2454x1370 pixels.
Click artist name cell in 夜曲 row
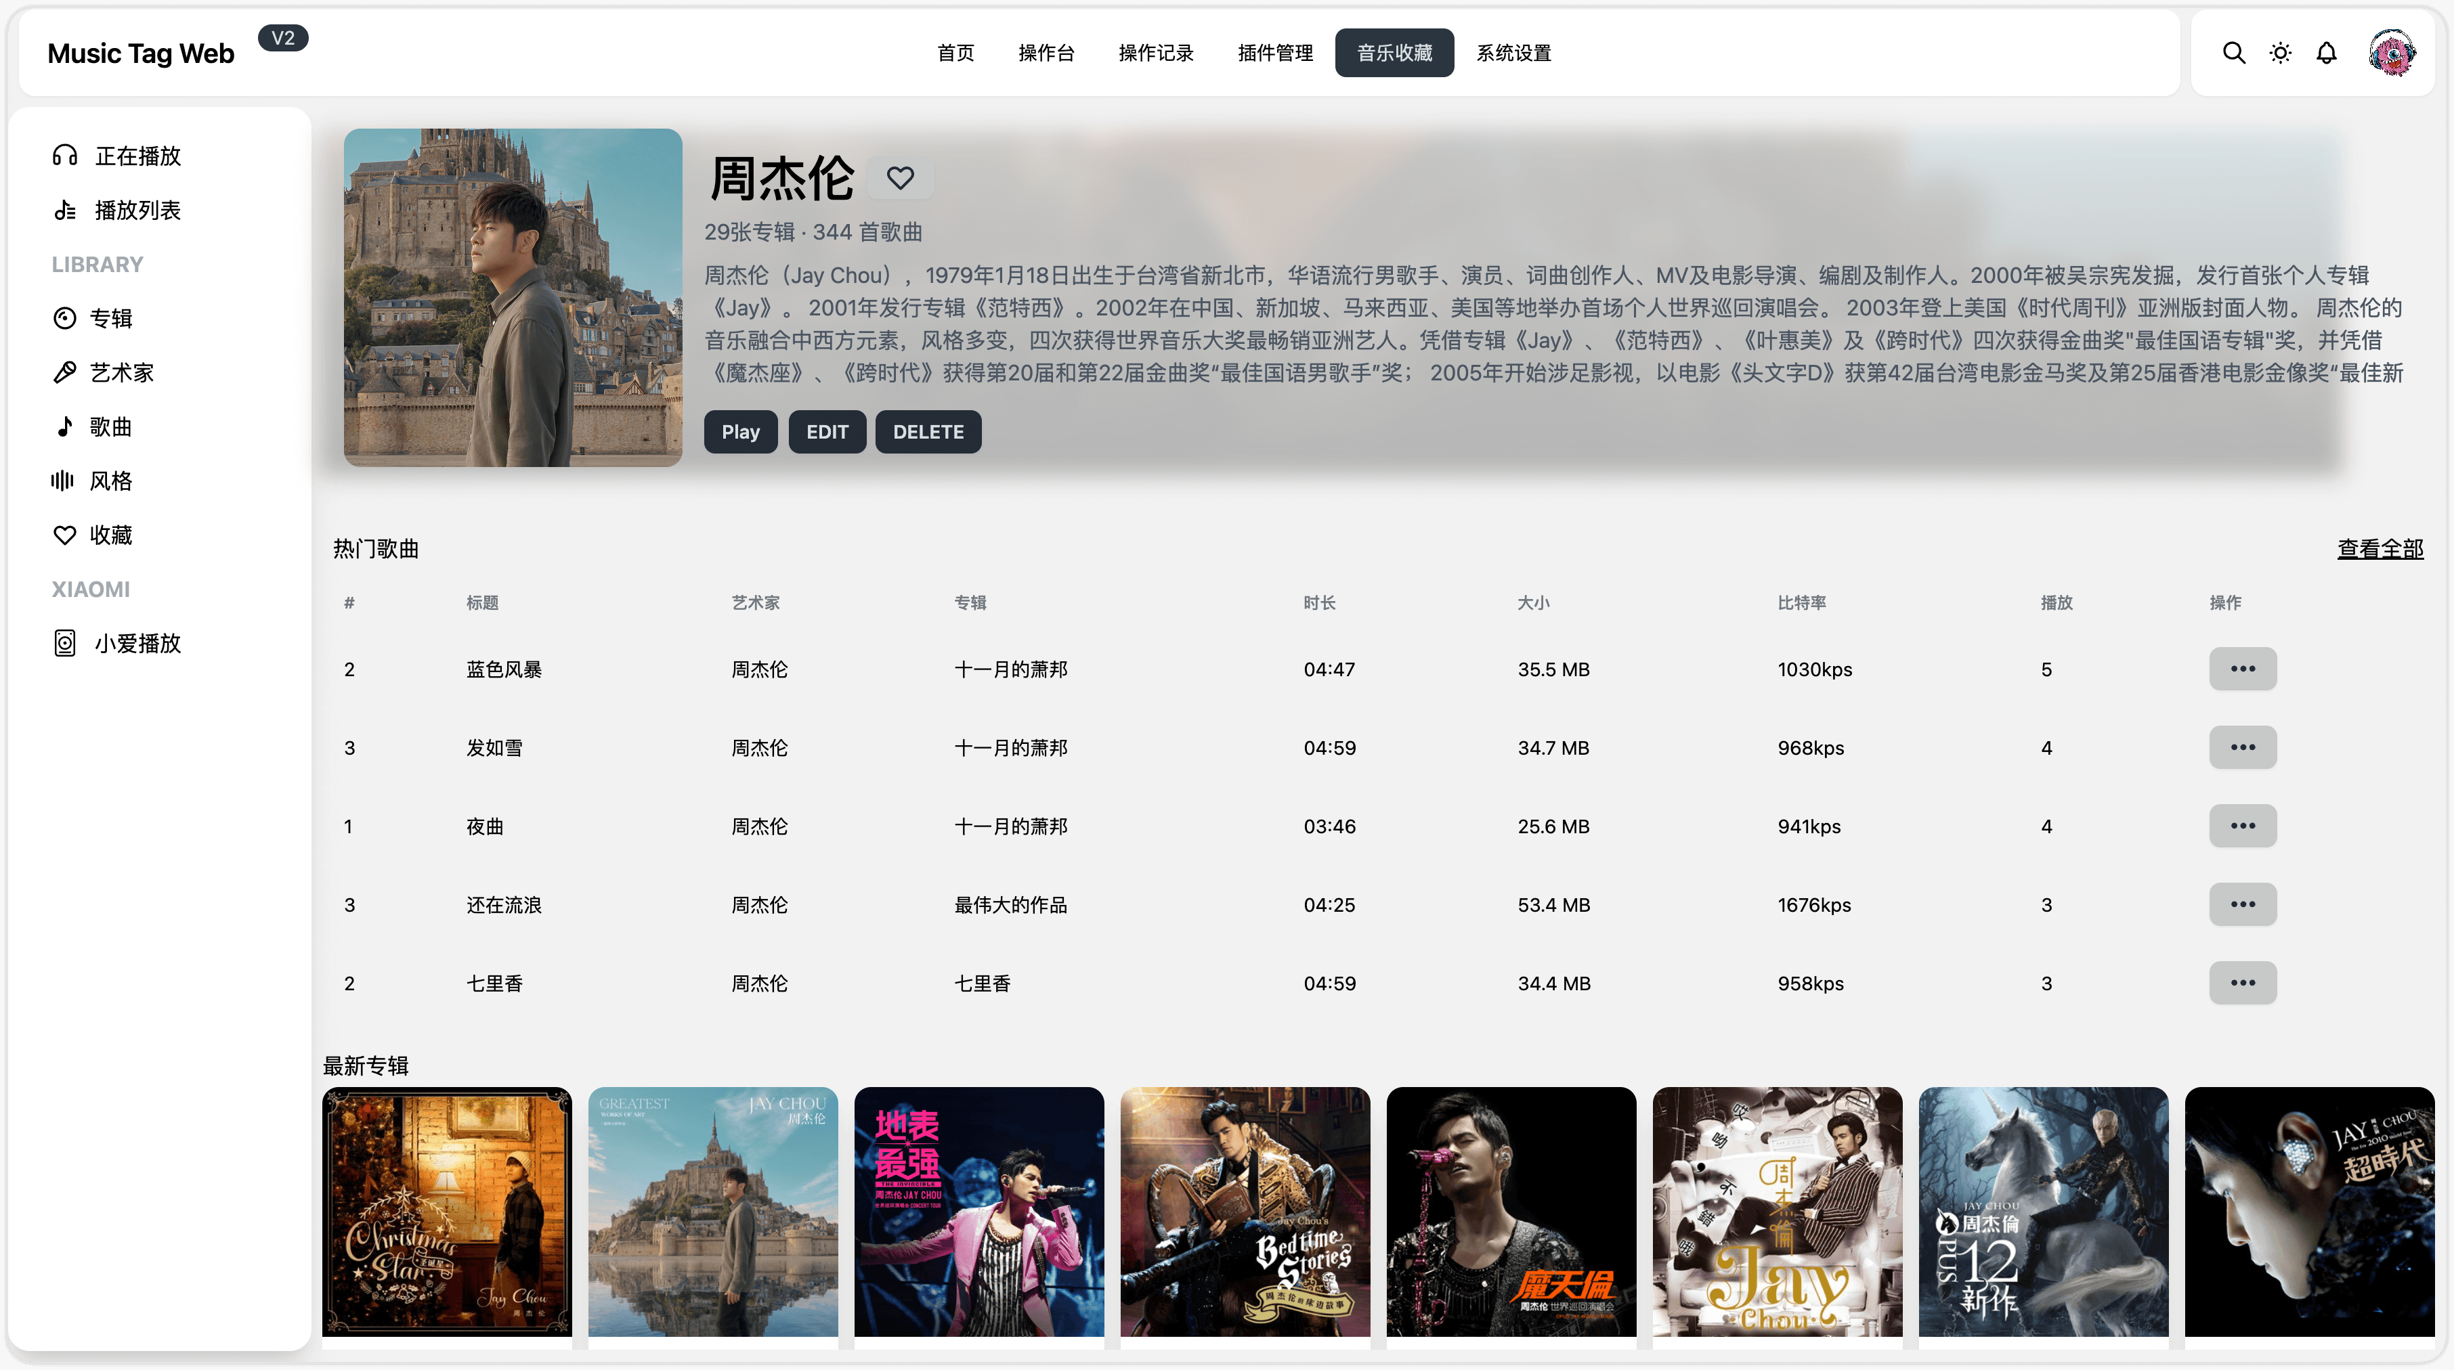(759, 826)
